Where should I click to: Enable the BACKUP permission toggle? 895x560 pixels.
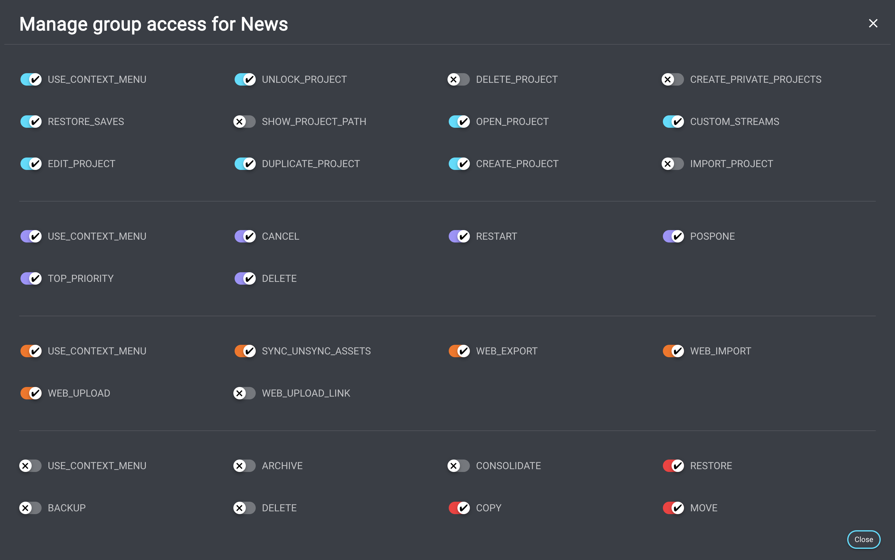coord(30,508)
